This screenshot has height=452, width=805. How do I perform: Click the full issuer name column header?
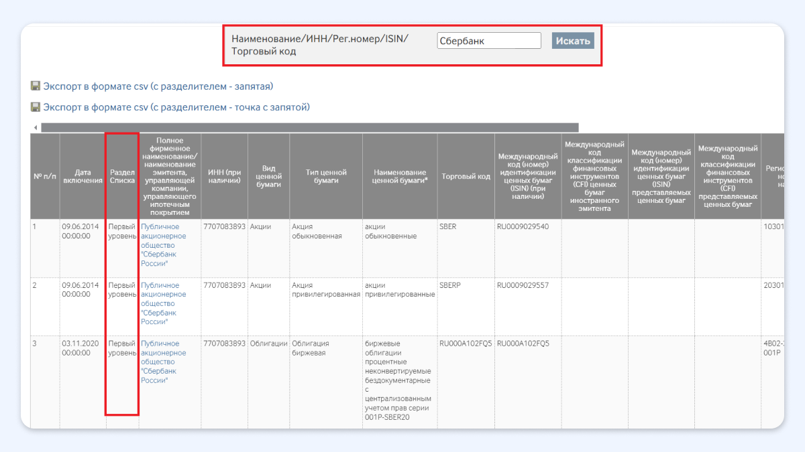point(170,177)
